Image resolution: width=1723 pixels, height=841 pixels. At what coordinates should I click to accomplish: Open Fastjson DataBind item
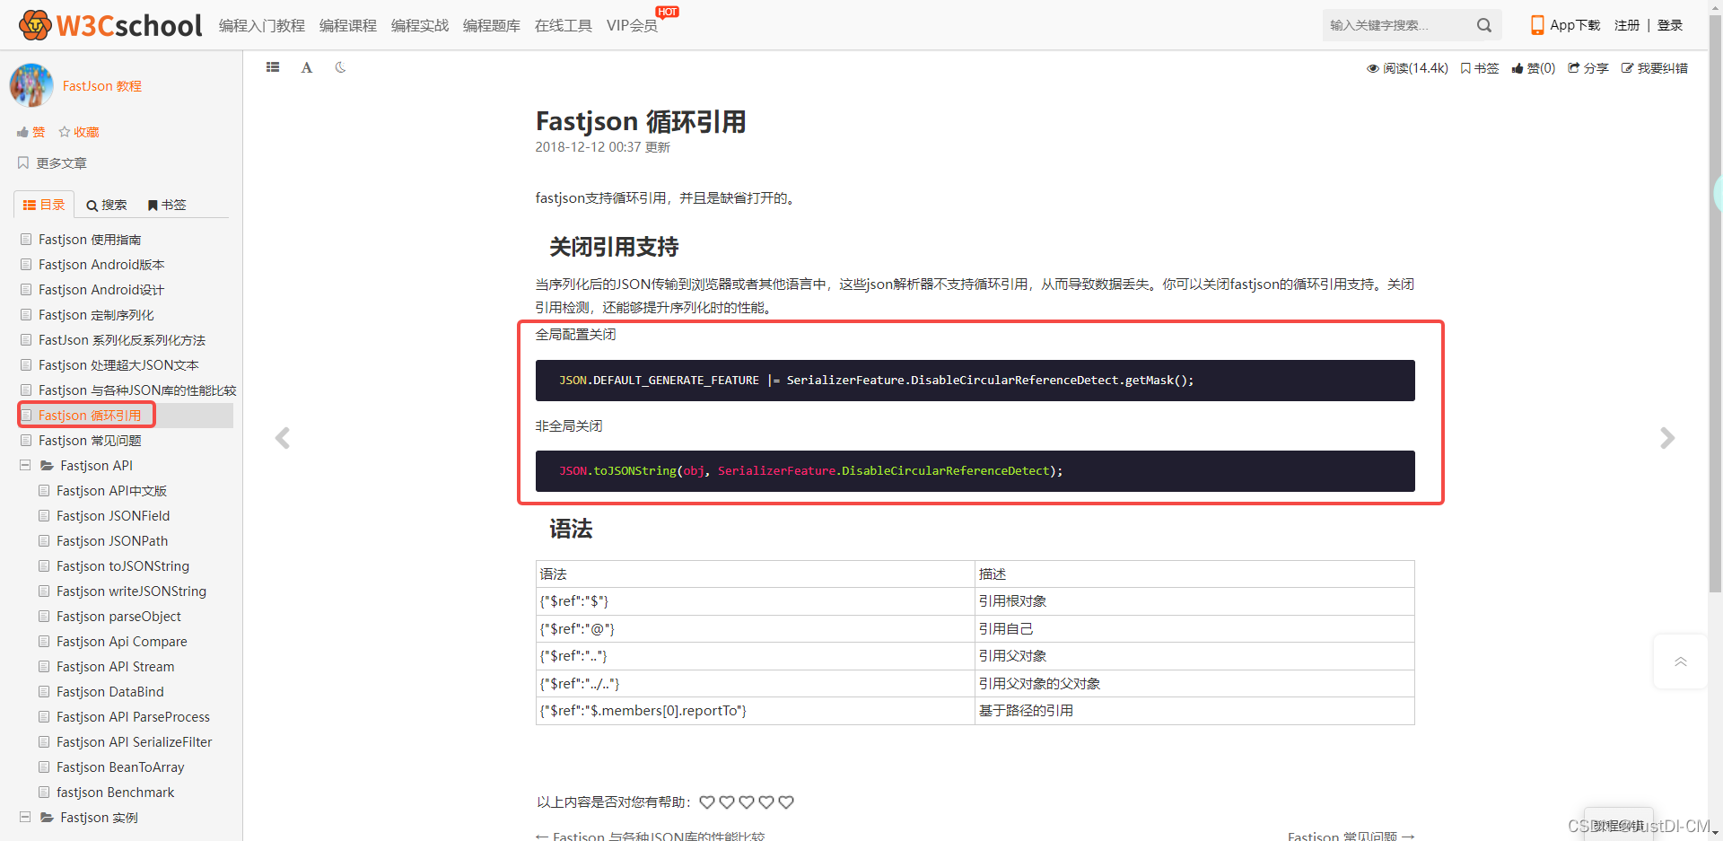click(x=110, y=692)
